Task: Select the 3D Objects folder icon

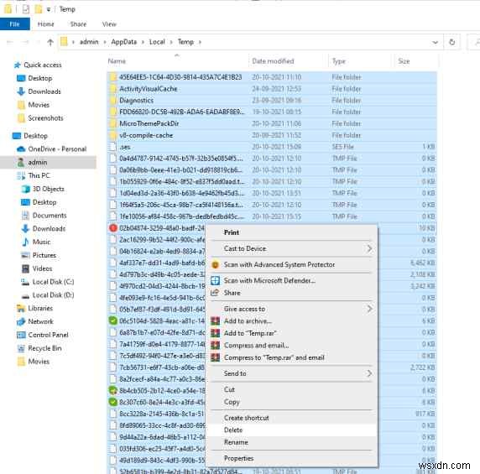Action: pyautogui.click(x=25, y=189)
